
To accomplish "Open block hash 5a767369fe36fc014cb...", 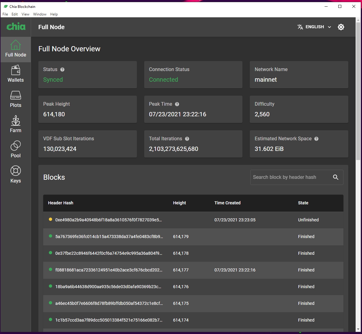I will click(x=109, y=237).
